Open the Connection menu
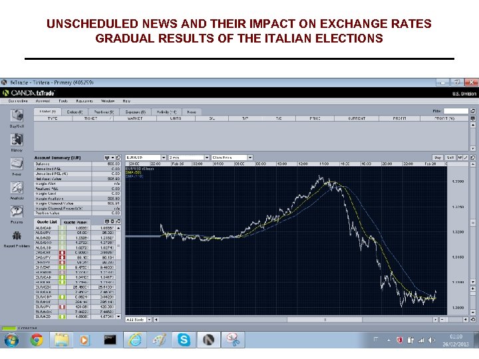 click(x=18, y=101)
